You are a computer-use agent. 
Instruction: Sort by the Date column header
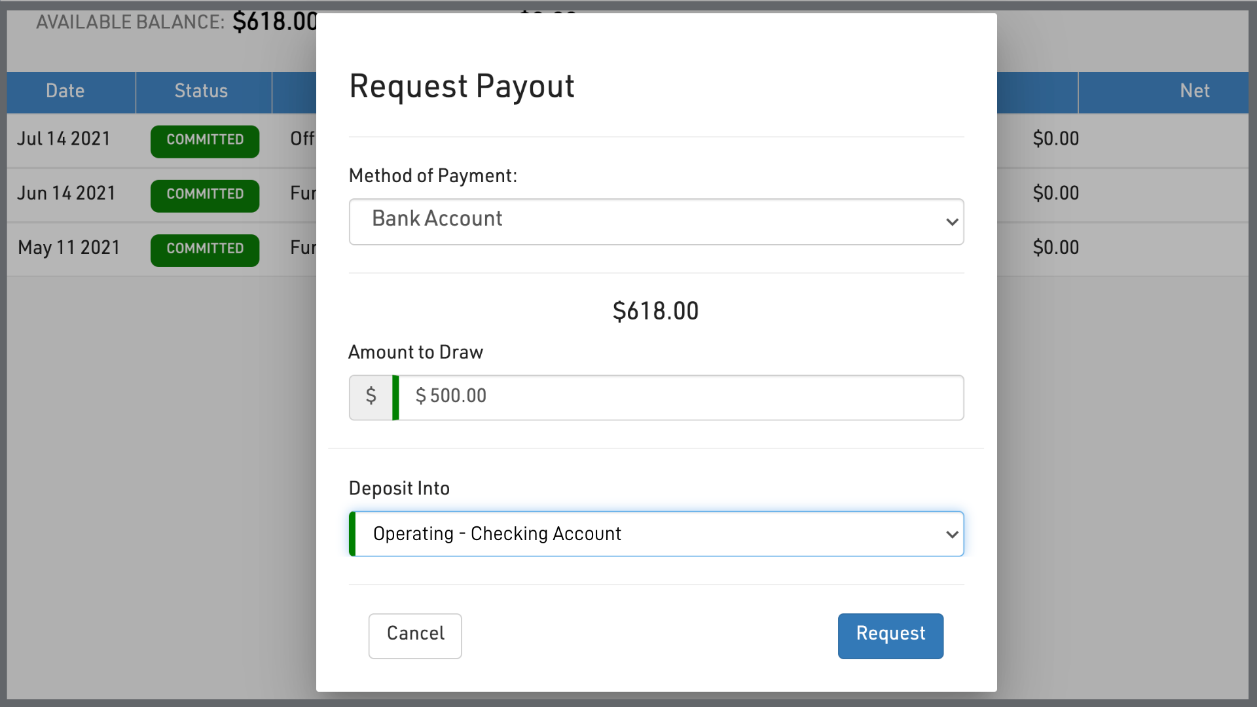click(x=65, y=91)
